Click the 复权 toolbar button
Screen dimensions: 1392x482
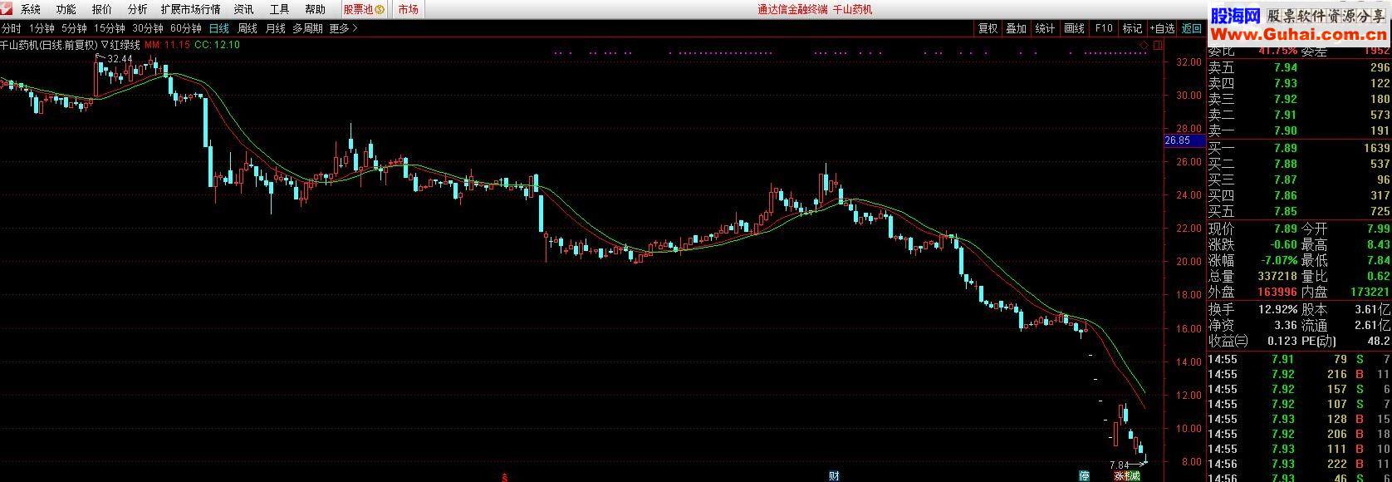988,28
